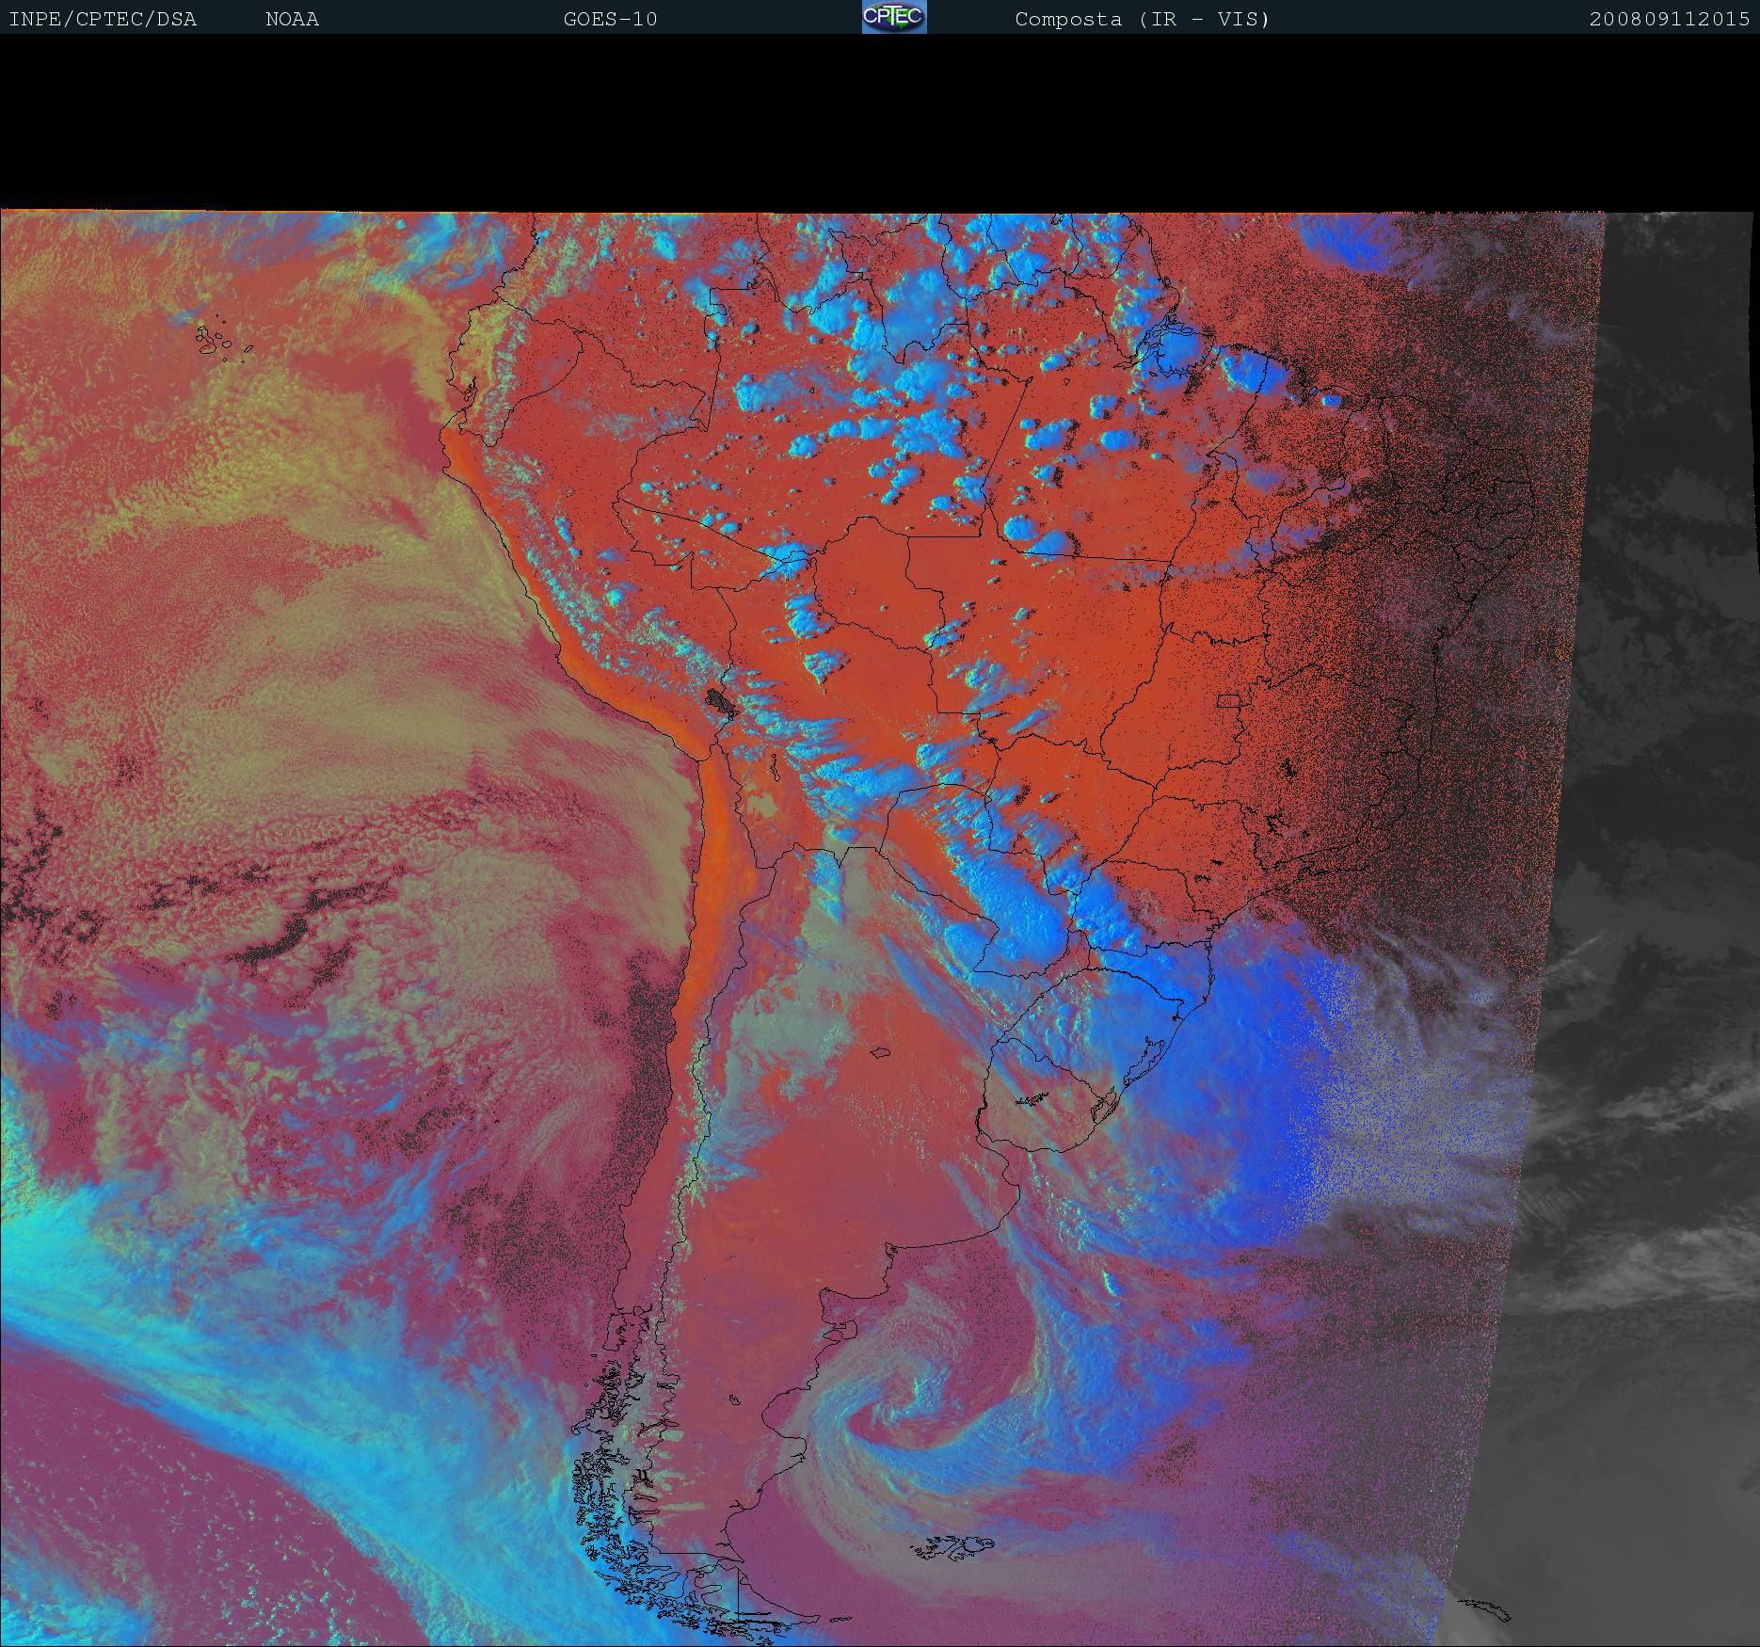Image resolution: width=1760 pixels, height=1647 pixels.
Task: Click the dark Lake Titicaca shape
Action: click(x=721, y=700)
